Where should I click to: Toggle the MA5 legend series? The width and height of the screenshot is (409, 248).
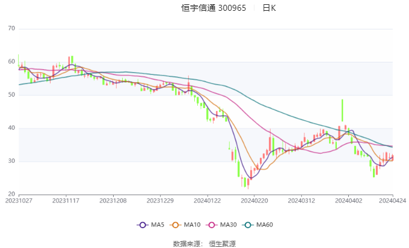coord(150,225)
